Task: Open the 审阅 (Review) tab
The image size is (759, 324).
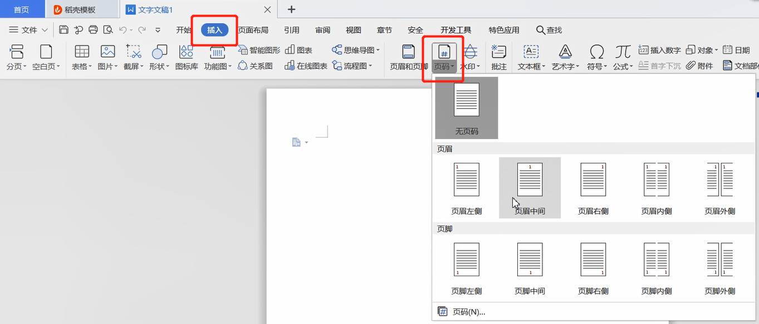Action: tap(322, 29)
